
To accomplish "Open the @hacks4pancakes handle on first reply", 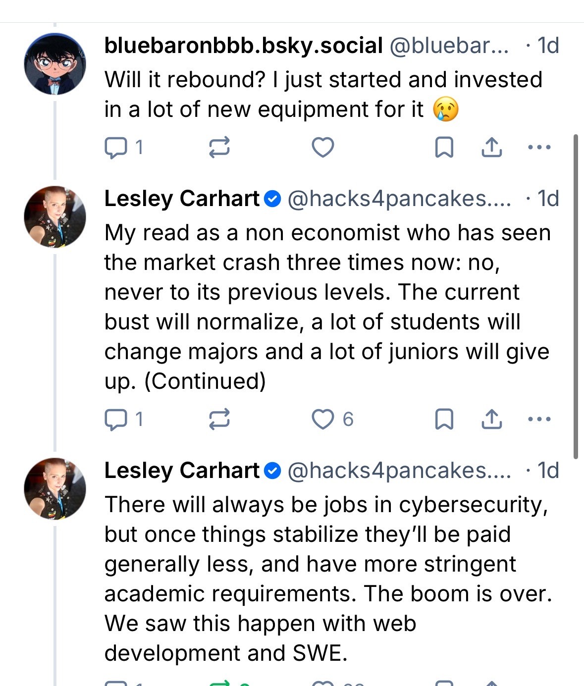I will pyautogui.click(x=399, y=199).
